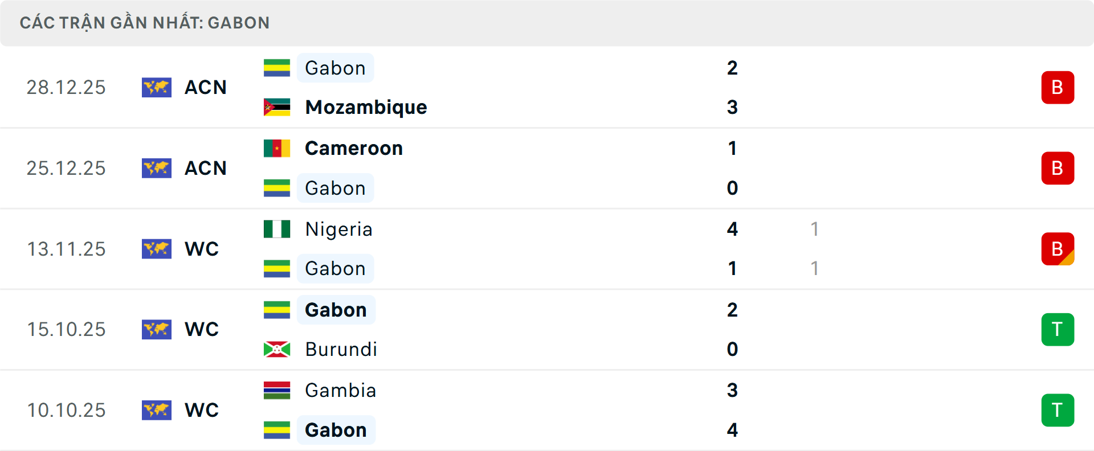This screenshot has height=451, width=1094.
Task: Toggle the green T badge for the Burundi match
Action: click(1058, 329)
